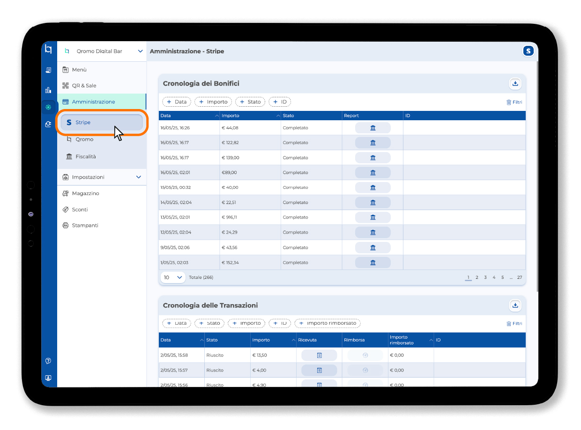Jump to last page 27 of Bonifici
Screen dimensions: 581x430
pyautogui.click(x=520, y=277)
